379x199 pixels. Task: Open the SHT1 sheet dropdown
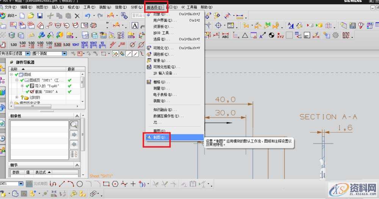tap(21, 184)
